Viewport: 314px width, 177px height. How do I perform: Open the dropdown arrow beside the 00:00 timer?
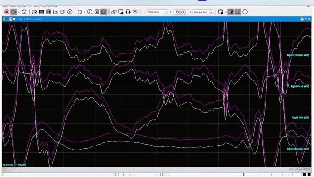coord(191,12)
